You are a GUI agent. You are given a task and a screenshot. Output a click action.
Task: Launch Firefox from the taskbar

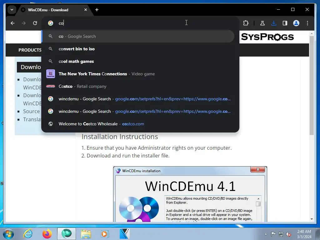pos(47,234)
